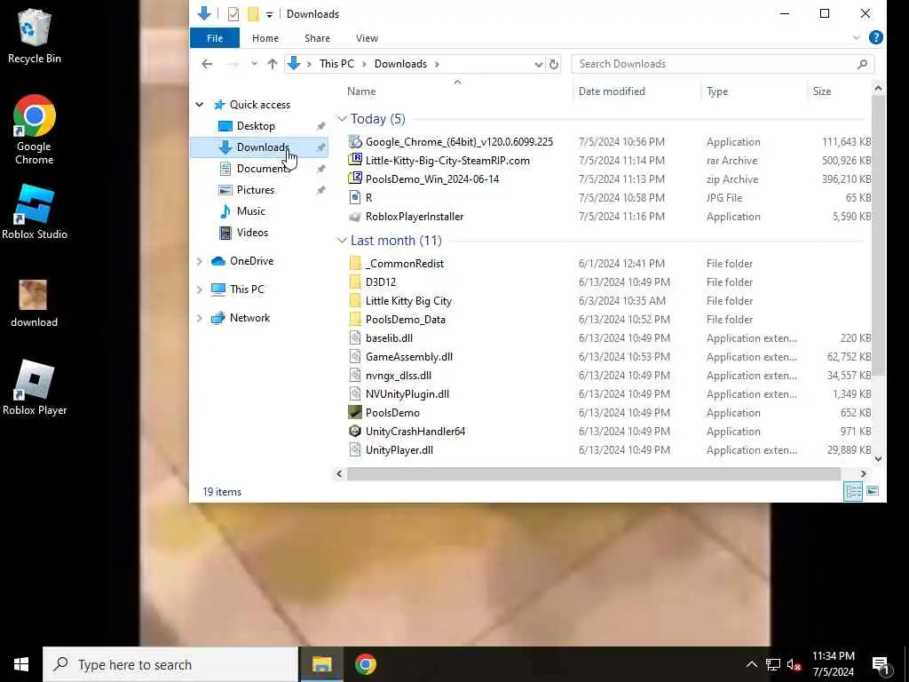Screen dimensions: 909x682
Task: Refresh the Downloads folder
Action: click(554, 64)
